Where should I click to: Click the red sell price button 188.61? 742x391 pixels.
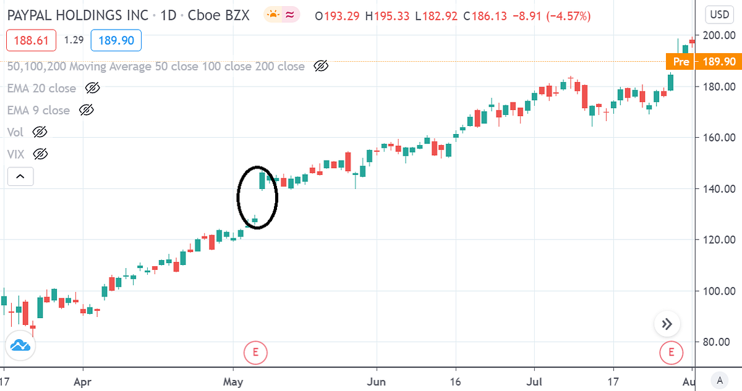click(x=30, y=40)
